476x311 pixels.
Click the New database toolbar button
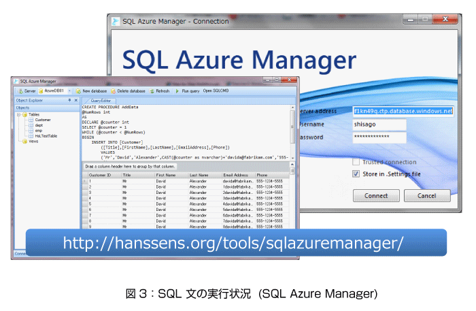91,91
